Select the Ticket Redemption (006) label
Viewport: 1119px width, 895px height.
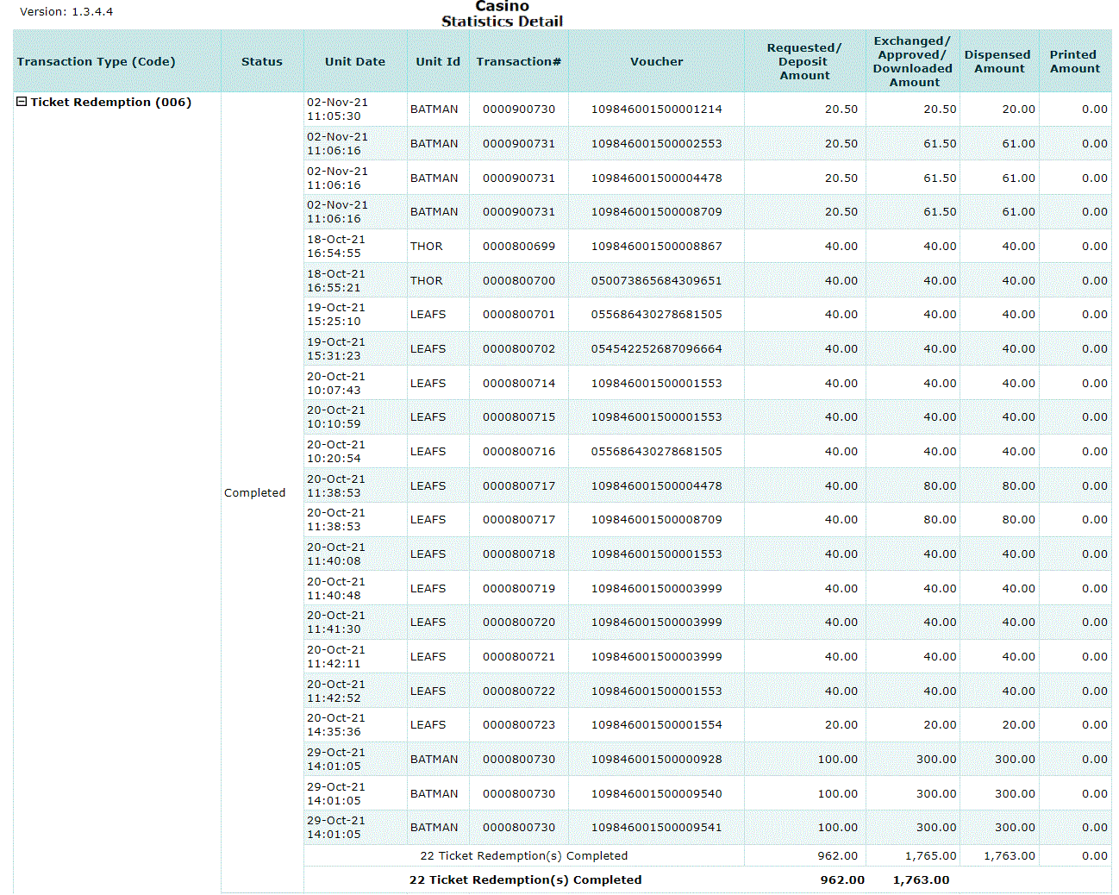111,102
